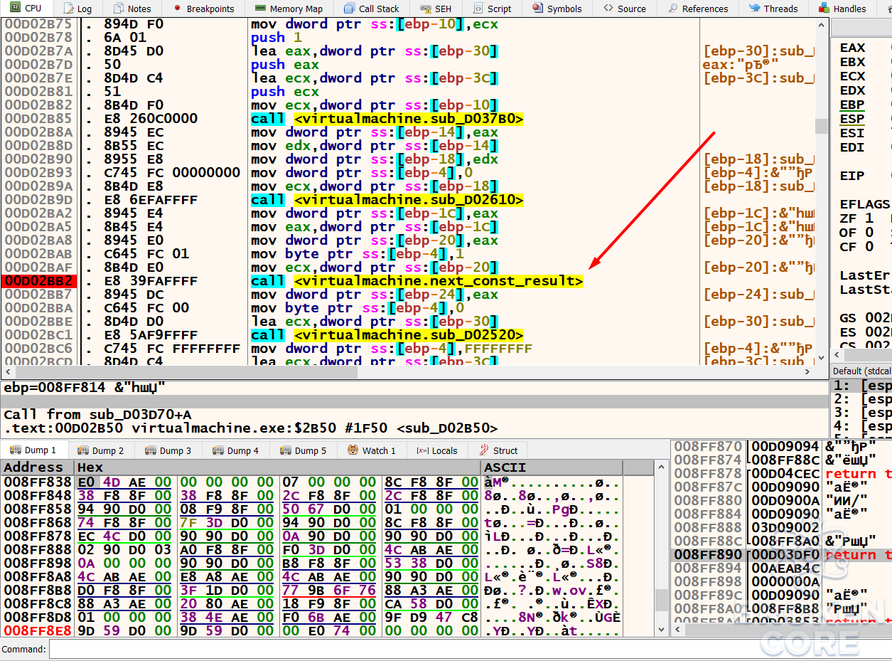Open the SEH tab
Image resolution: width=892 pixels, height=661 pixels.
click(436, 9)
